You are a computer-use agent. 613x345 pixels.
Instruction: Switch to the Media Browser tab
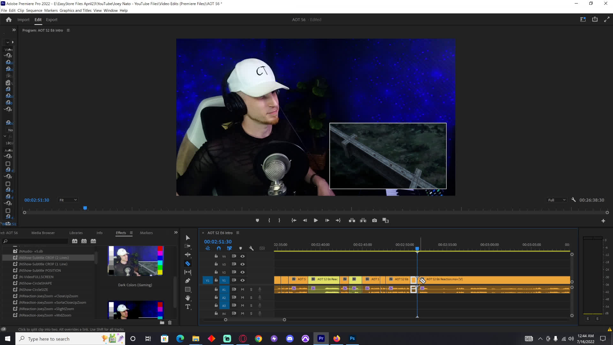[43, 233]
